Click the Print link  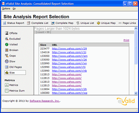(x=126, y=40)
